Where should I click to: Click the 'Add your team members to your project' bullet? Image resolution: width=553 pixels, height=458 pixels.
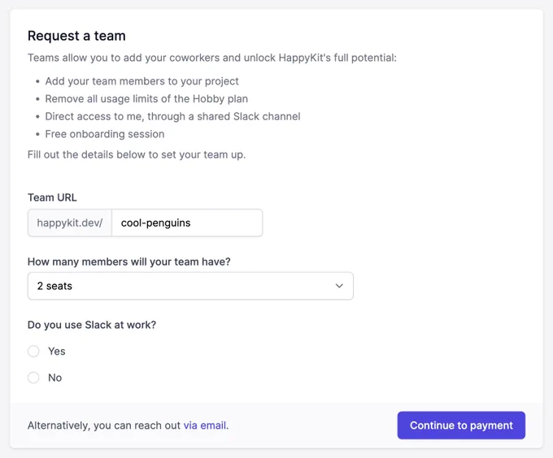click(x=142, y=81)
